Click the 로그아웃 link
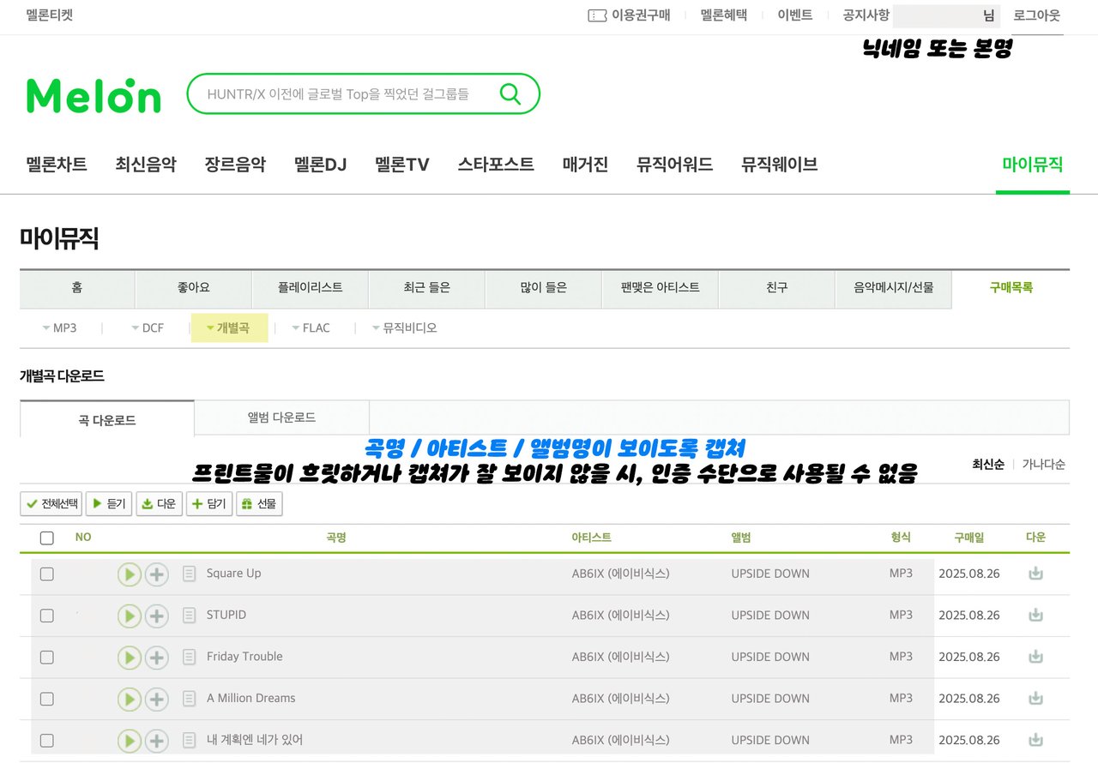Image resolution: width=1098 pixels, height=763 pixels. pyautogui.click(x=1036, y=15)
